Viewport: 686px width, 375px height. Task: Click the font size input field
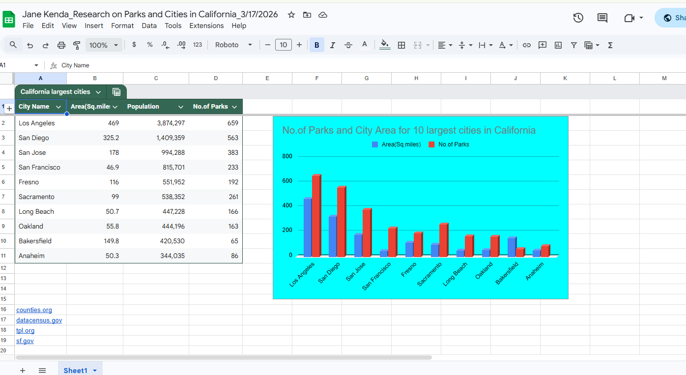coord(284,45)
